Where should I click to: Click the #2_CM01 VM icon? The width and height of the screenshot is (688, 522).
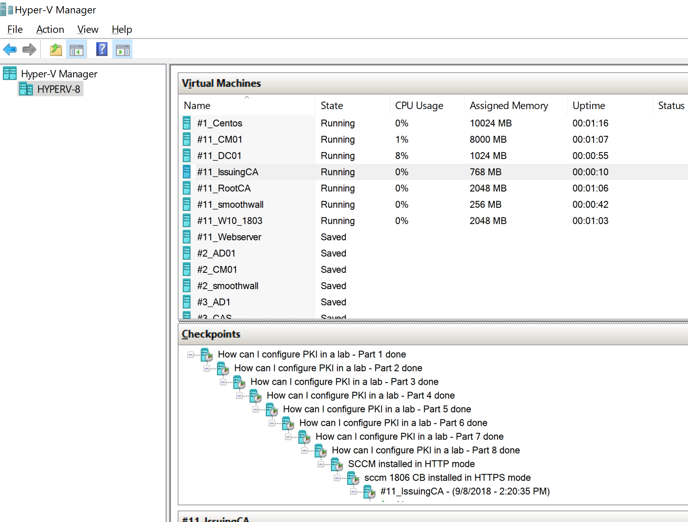click(x=187, y=269)
